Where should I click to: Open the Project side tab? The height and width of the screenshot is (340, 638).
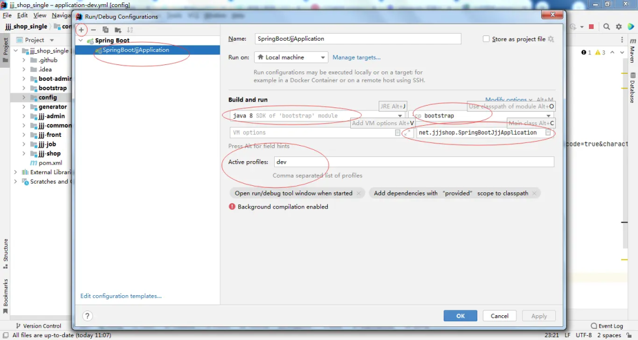click(x=6, y=49)
